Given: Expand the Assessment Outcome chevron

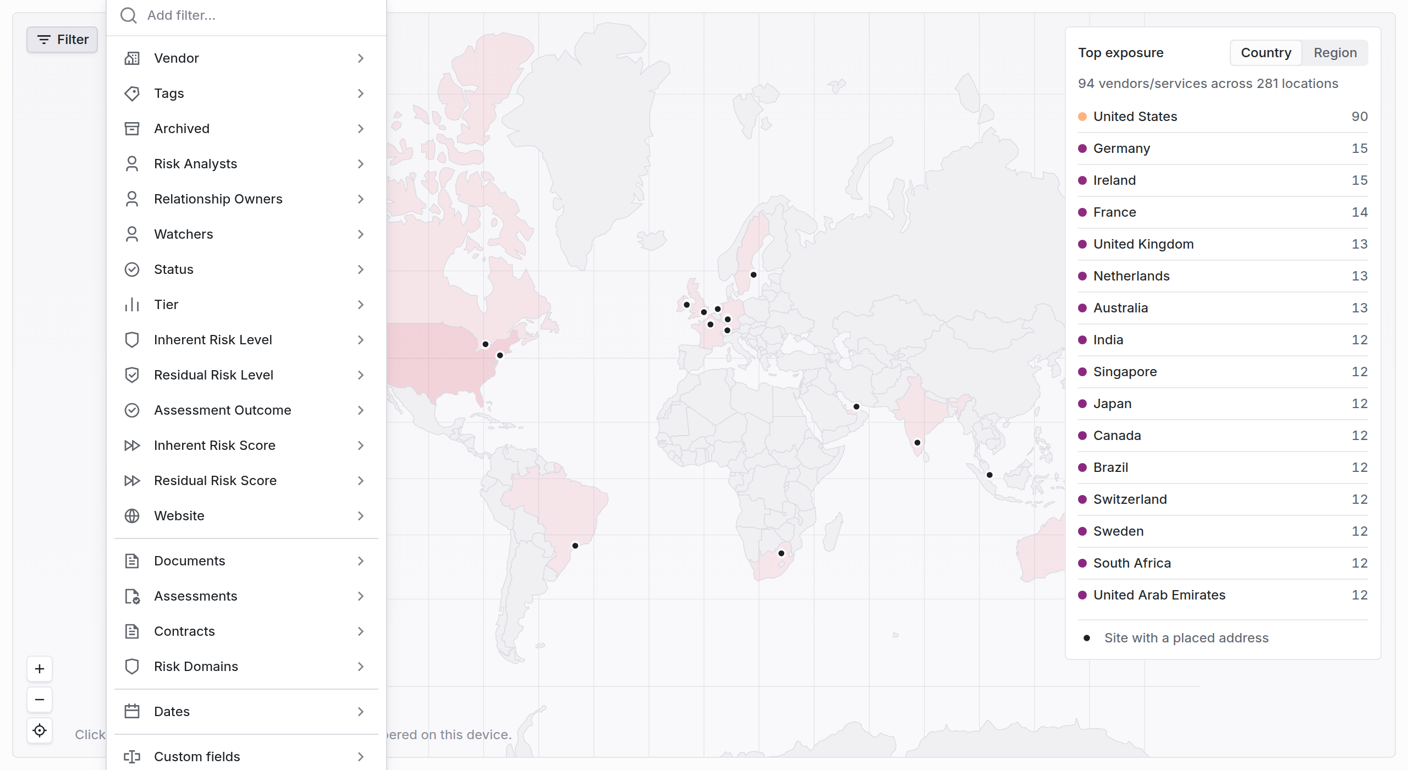Looking at the screenshot, I should tap(361, 410).
